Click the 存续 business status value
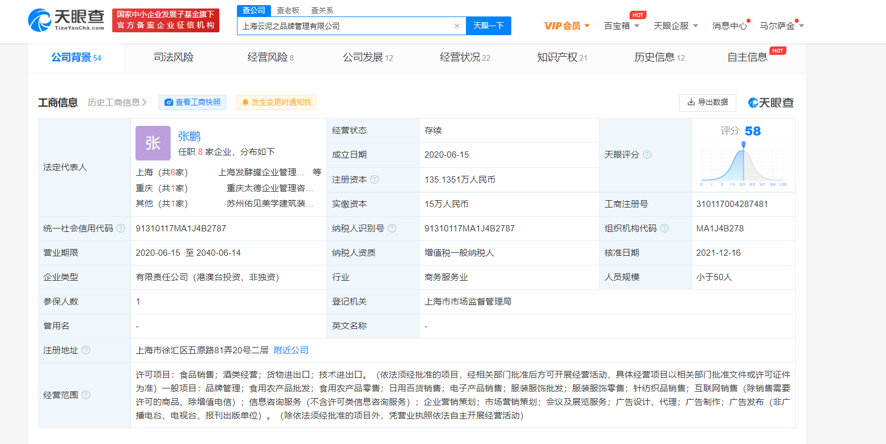886x444 pixels. (x=433, y=130)
